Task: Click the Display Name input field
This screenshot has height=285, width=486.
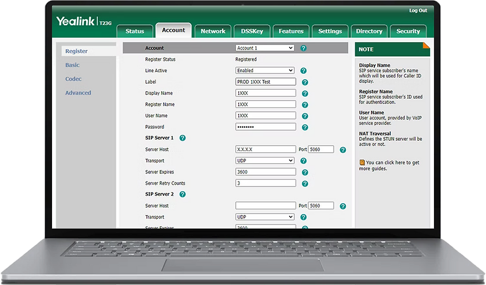Action: (266, 93)
